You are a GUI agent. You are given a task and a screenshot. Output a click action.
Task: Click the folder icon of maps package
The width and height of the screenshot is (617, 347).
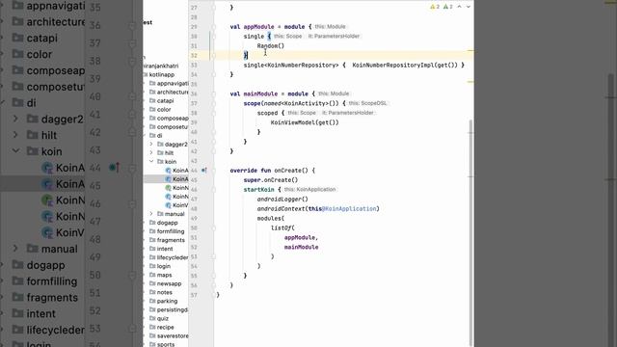click(152, 275)
